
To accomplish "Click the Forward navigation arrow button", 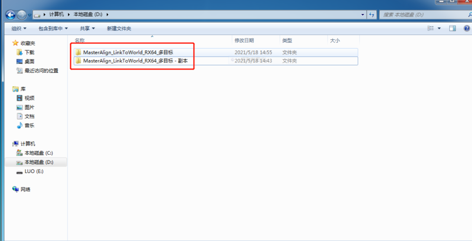I will click(x=22, y=15).
